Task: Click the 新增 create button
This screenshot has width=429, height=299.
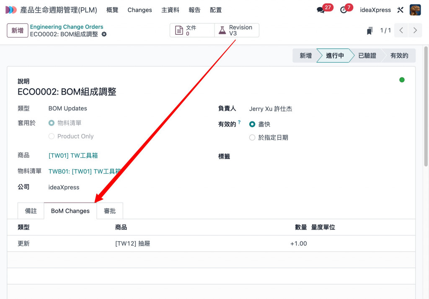Action: coord(18,31)
